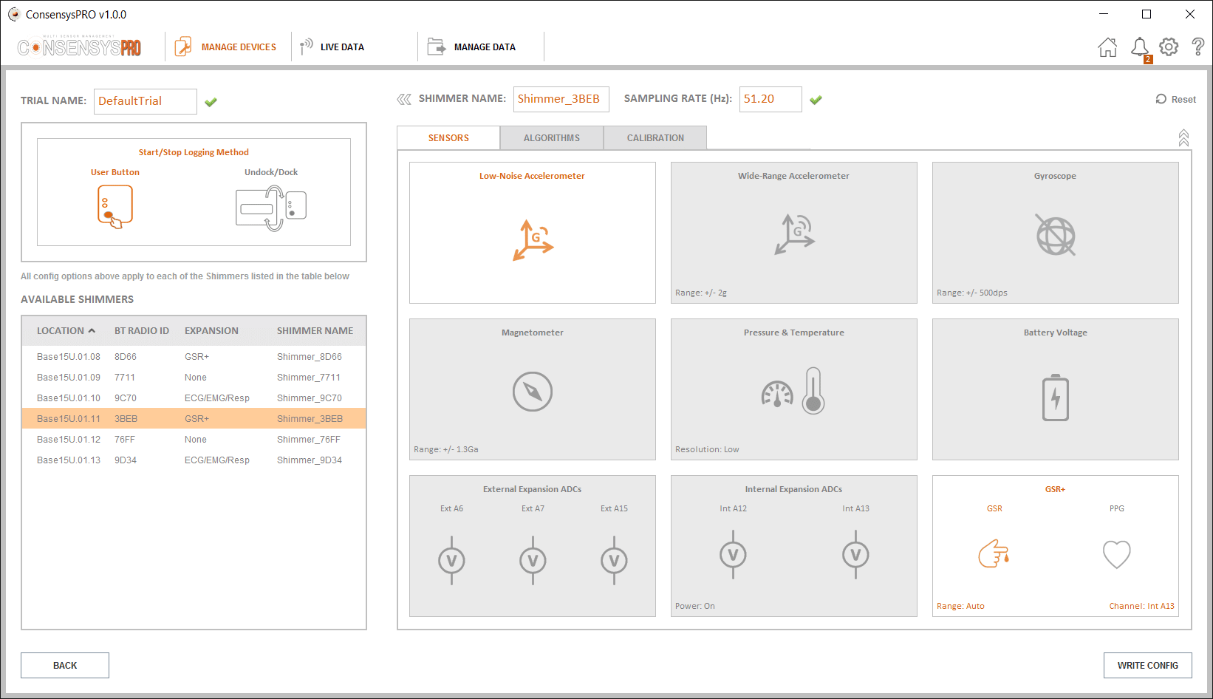The image size is (1213, 699).
Task: Enable the Battery Voltage sensor icon
Action: (x=1056, y=398)
